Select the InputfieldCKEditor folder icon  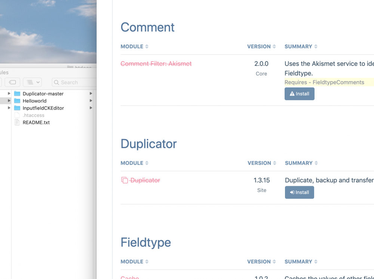click(17, 108)
